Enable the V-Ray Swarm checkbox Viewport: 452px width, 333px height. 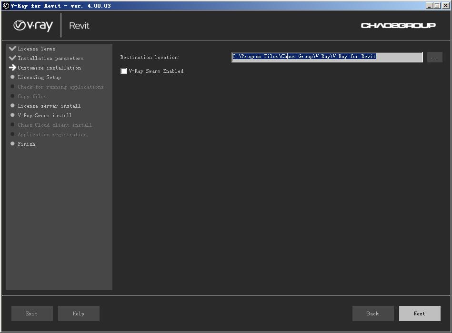pos(124,71)
